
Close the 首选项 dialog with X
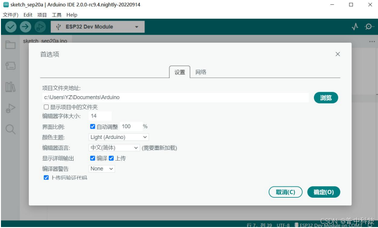tap(338, 54)
